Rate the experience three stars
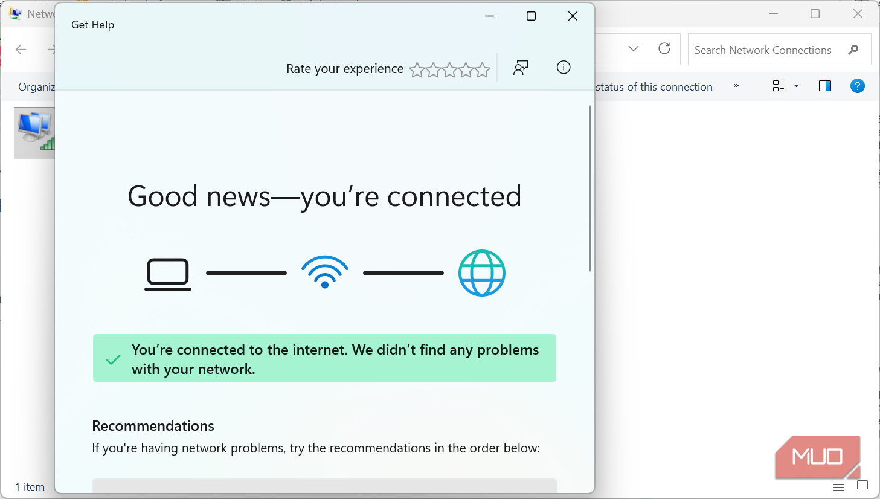 [449, 70]
